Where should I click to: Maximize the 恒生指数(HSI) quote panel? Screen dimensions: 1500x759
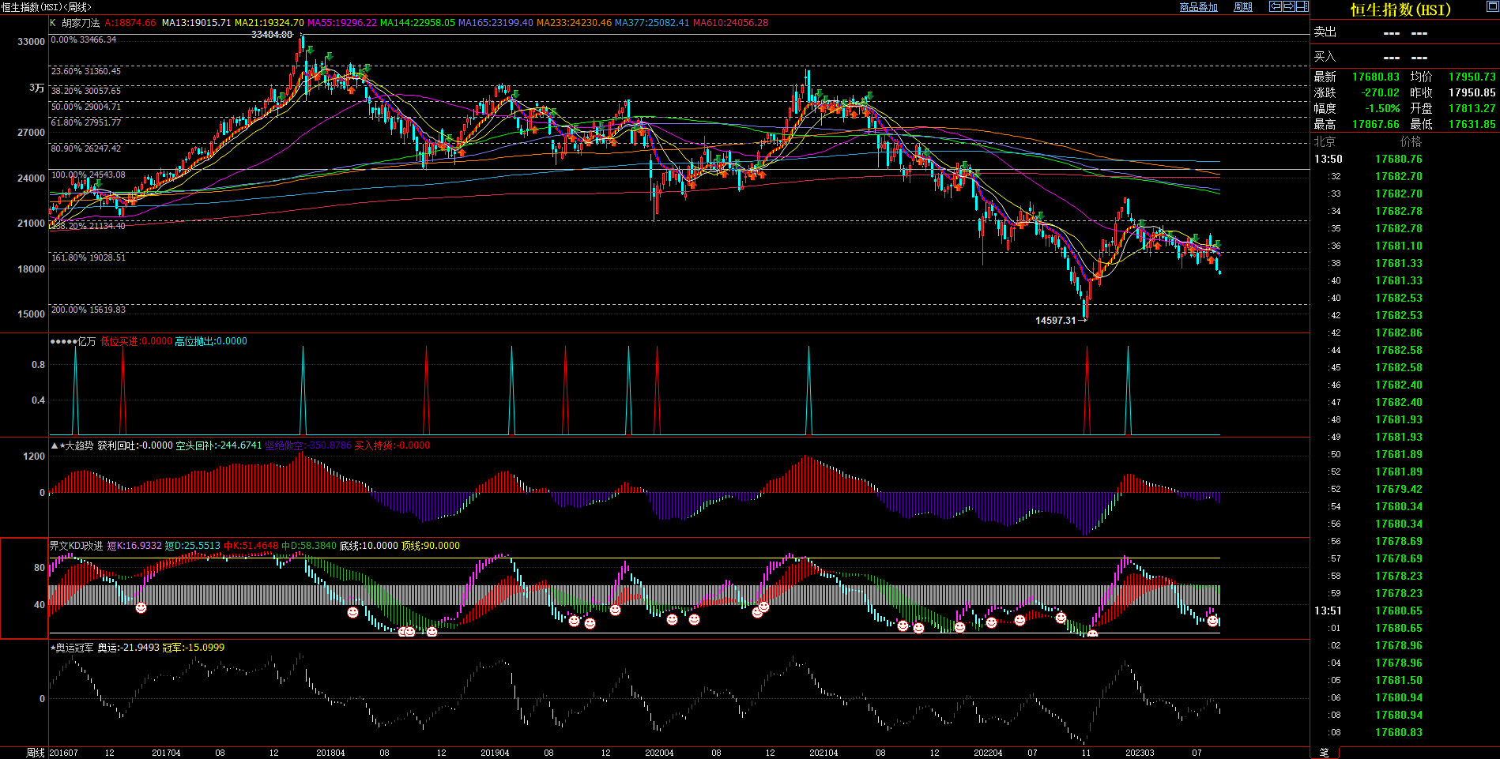tap(1492, 6)
